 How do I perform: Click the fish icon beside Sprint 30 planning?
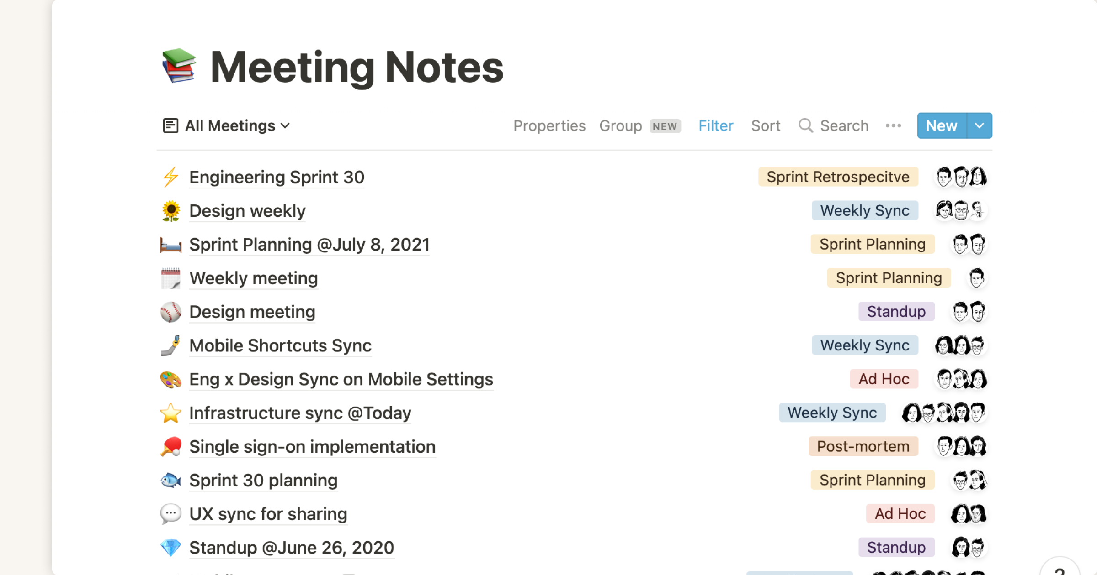171,480
